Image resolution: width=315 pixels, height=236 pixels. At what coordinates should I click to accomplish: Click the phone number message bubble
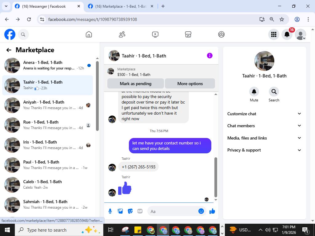coord(138,167)
